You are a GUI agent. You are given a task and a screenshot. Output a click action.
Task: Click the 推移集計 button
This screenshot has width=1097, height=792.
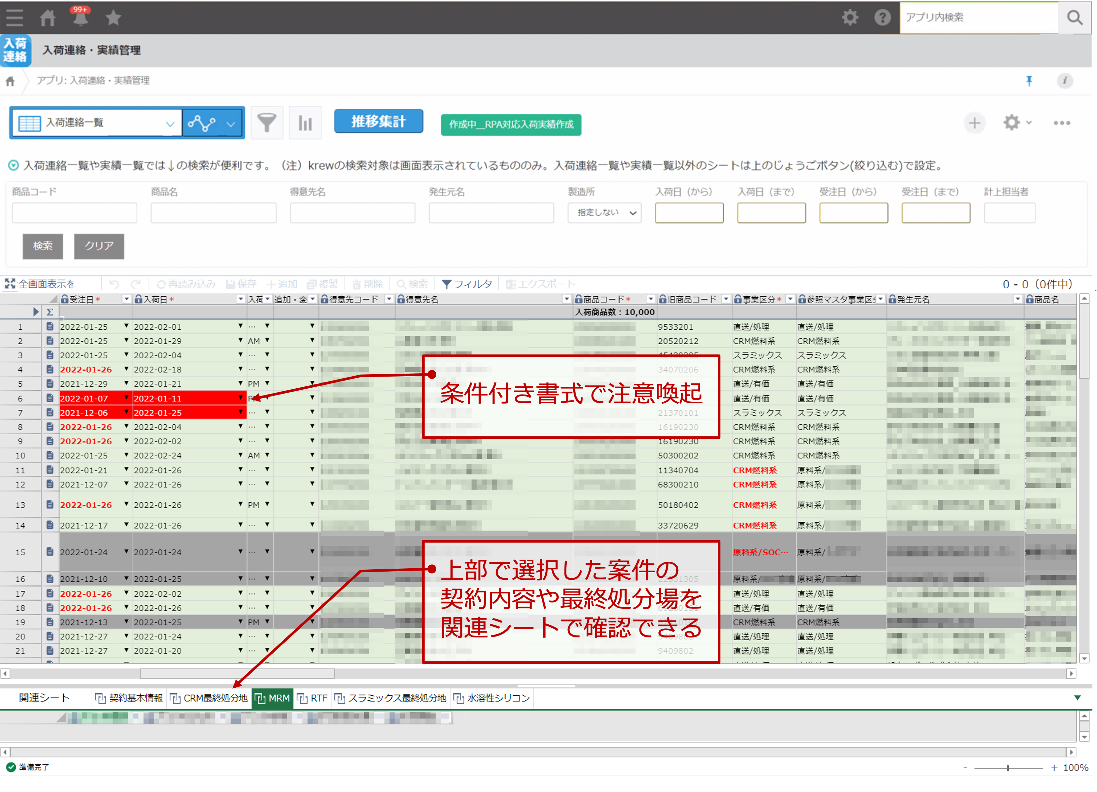[x=378, y=121]
